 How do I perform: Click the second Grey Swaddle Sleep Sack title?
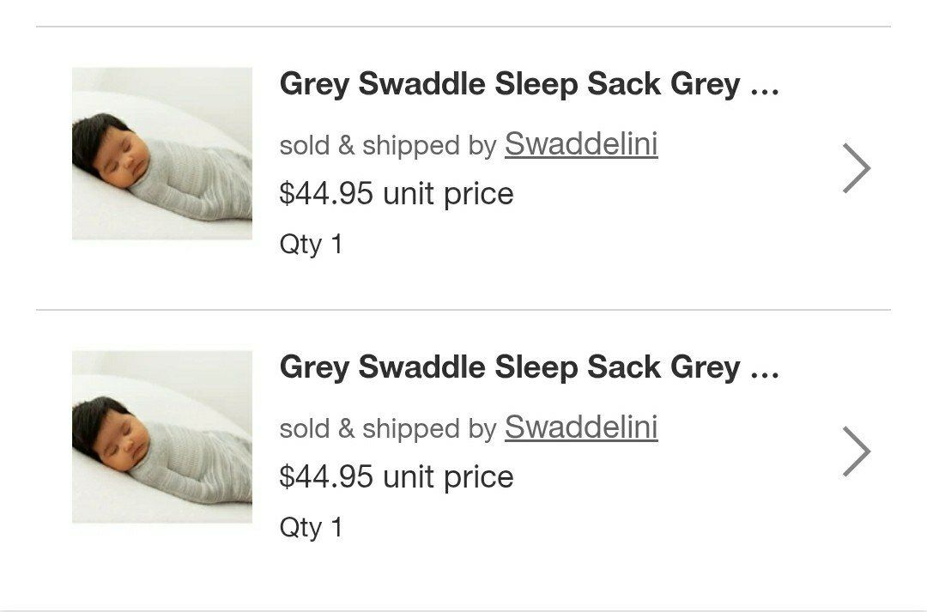[x=510, y=367]
